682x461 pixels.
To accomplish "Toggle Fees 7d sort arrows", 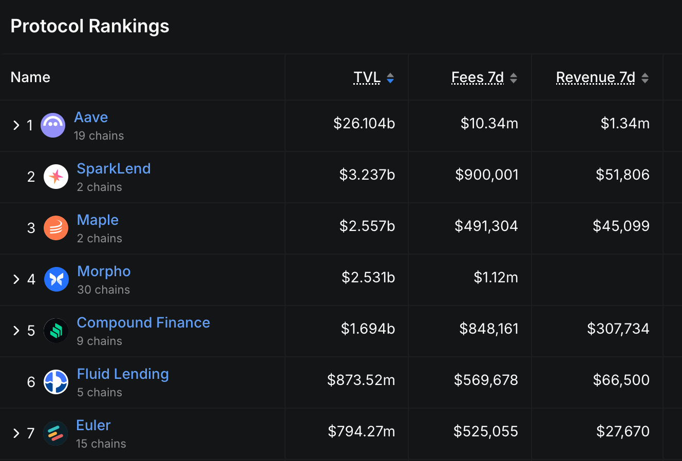I will [x=514, y=78].
